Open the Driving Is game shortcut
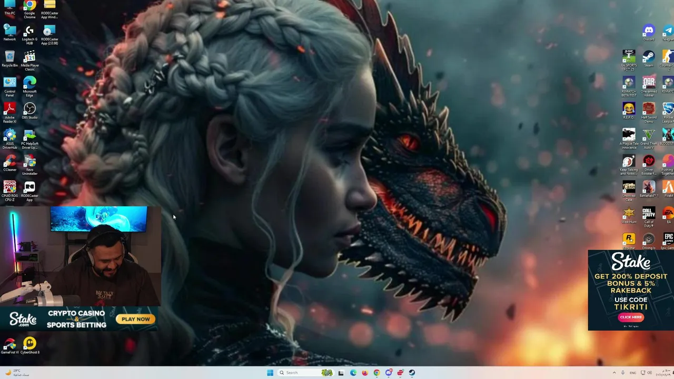The height and width of the screenshot is (379, 674). coord(649,242)
